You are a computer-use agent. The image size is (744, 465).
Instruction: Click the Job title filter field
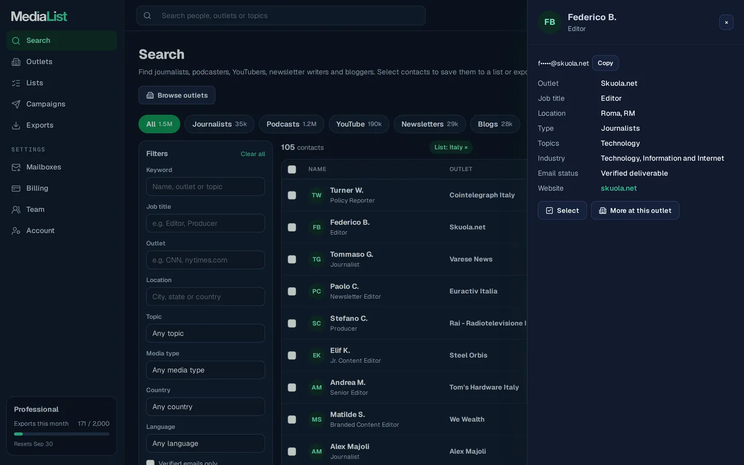pyautogui.click(x=206, y=223)
